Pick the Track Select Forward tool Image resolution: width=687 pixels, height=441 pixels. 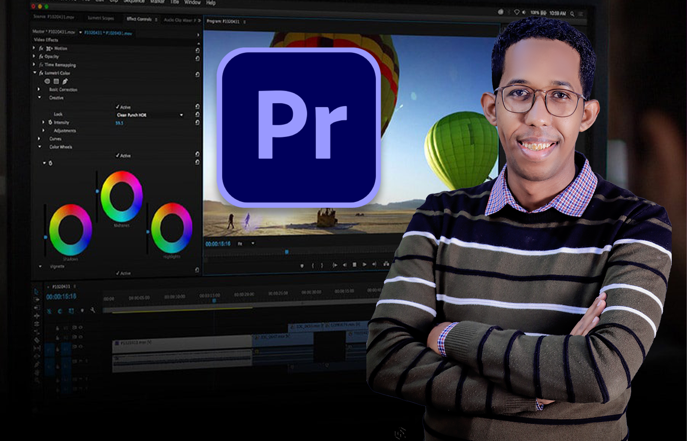(36, 299)
